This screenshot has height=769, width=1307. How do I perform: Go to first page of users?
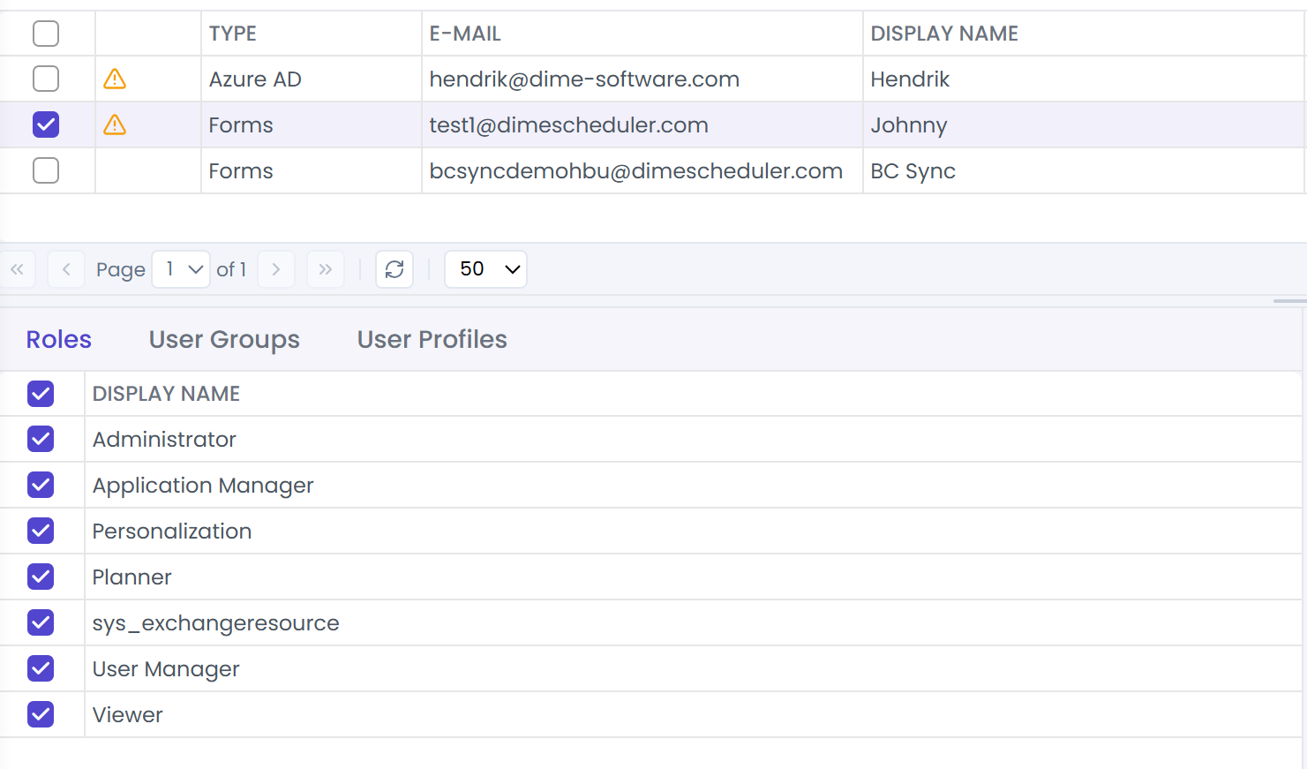pyautogui.click(x=17, y=269)
